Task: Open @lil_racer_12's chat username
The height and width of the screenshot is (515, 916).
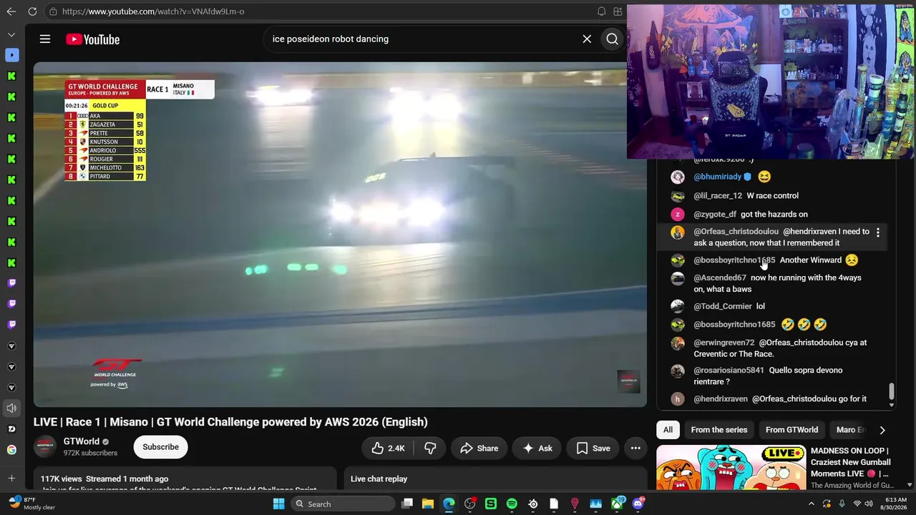Action: pos(718,196)
